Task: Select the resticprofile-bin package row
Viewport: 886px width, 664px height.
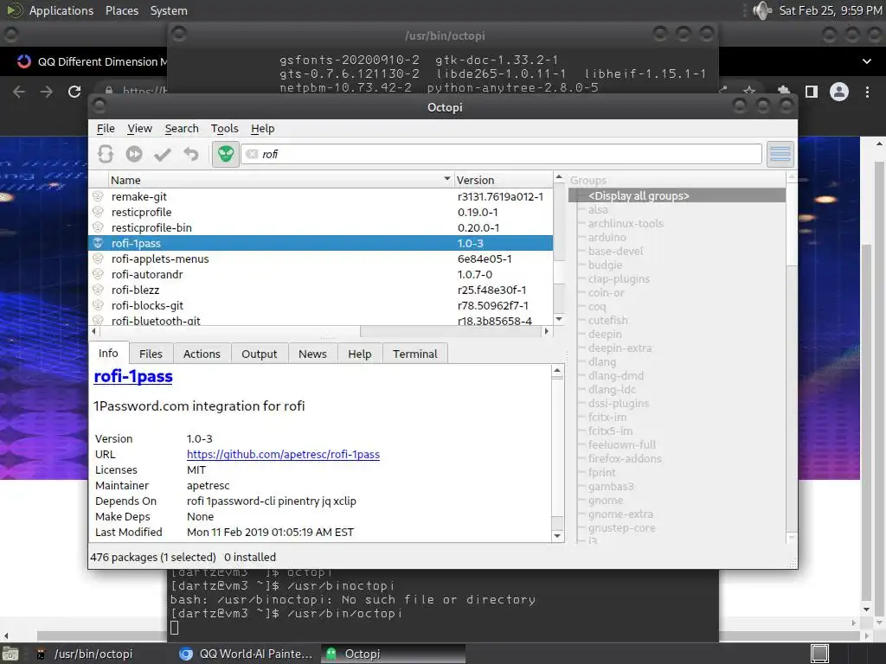Action: (321, 227)
